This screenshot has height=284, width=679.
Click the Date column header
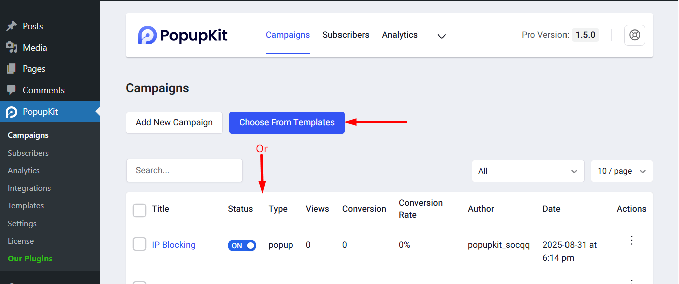(551, 209)
